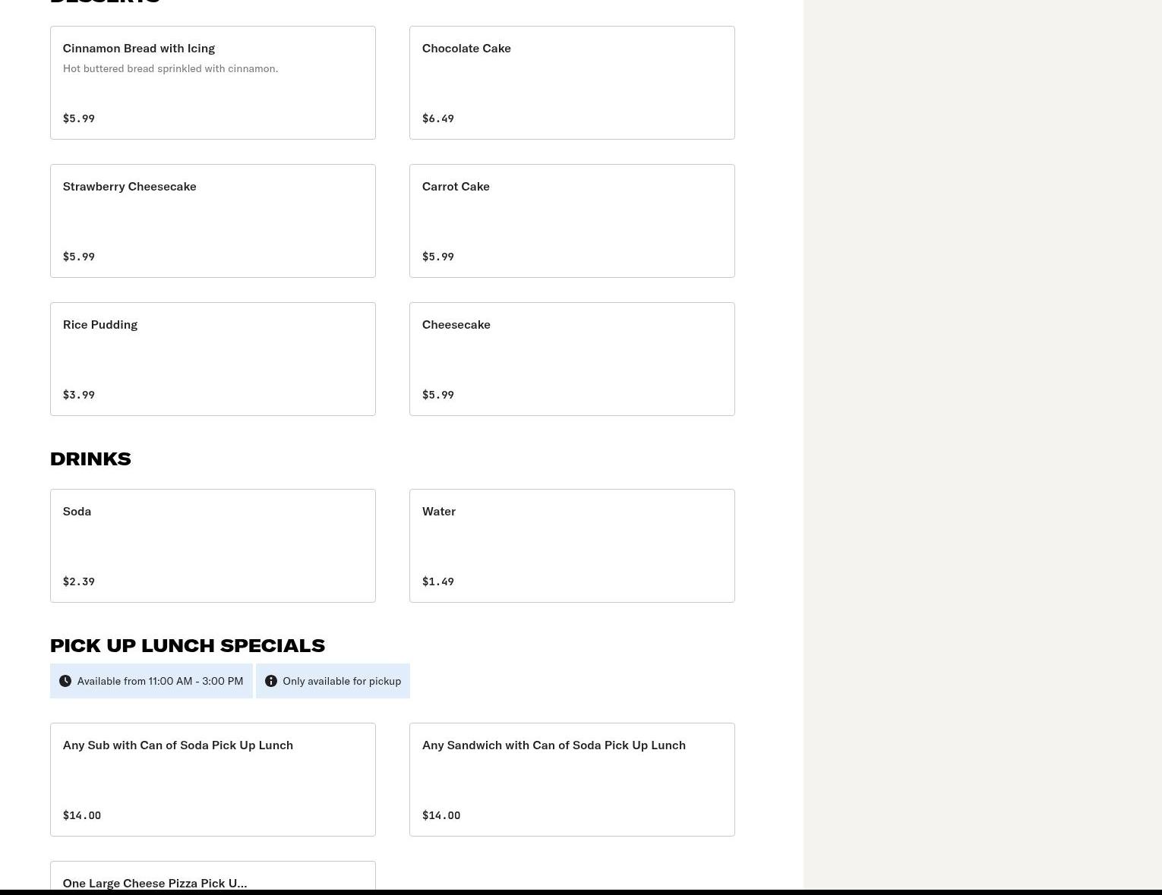The width and height of the screenshot is (1162, 895).
Task: Click the $5.99 price under Strawberry Cheesecake
Action: click(79, 257)
